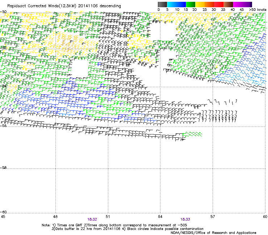Click legend value '10'

[x=177, y=10]
